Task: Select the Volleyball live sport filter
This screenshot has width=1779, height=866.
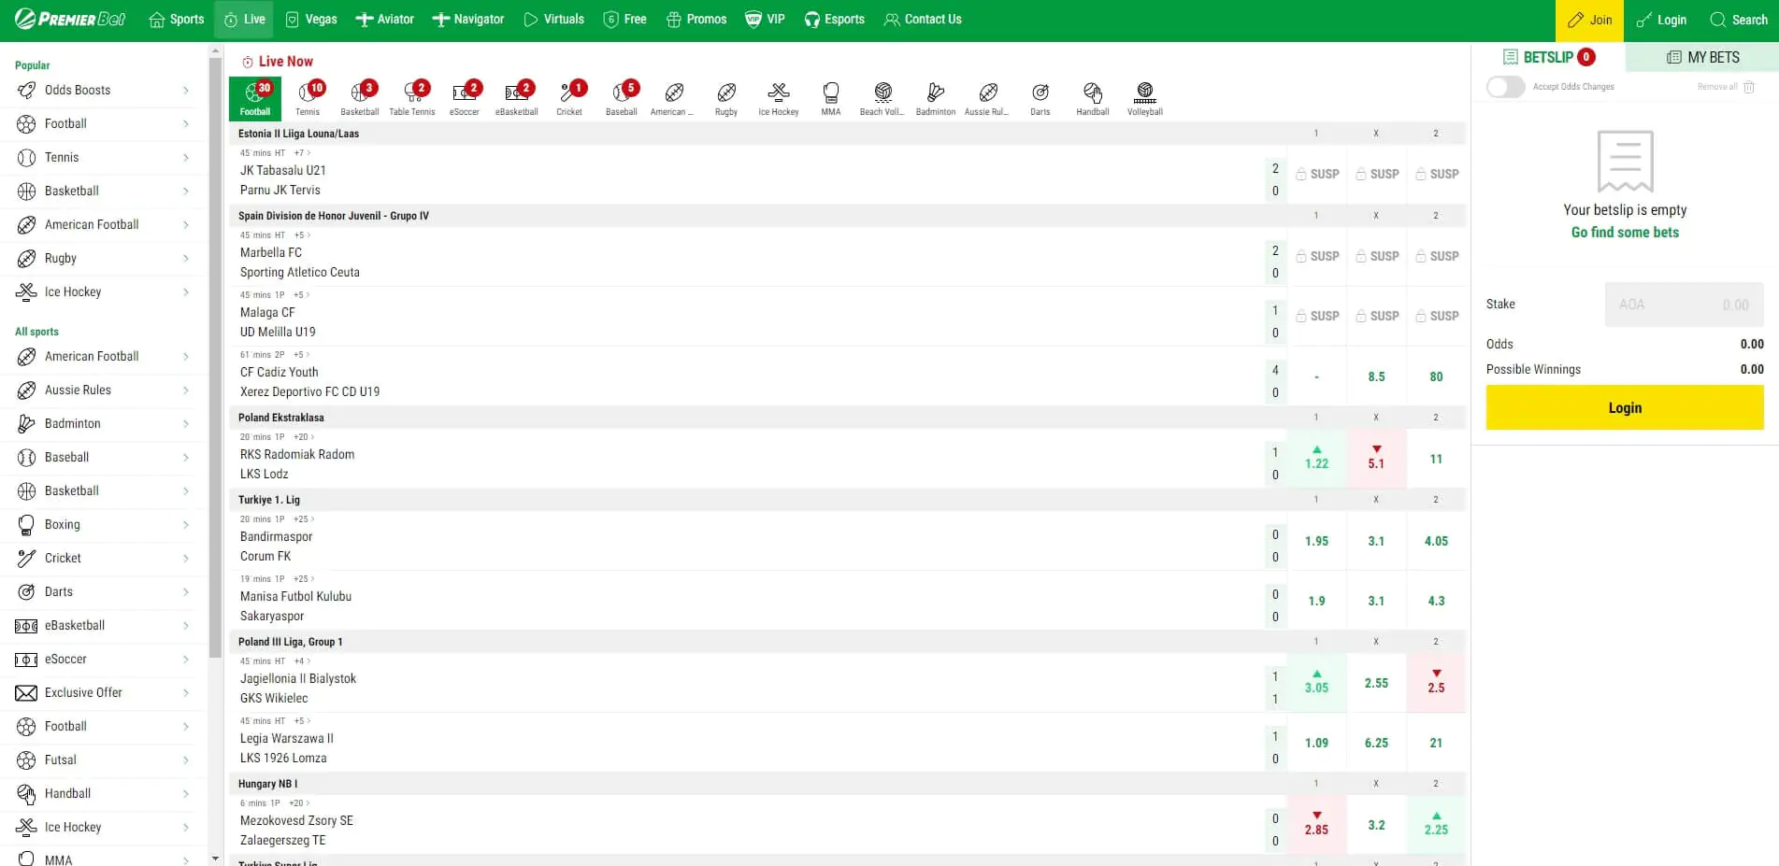Action: click(x=1144, y=98)
